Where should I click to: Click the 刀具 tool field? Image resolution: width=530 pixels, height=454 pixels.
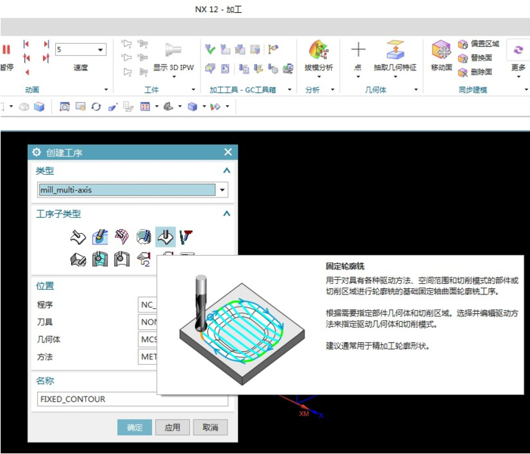[x=147, y=322]
